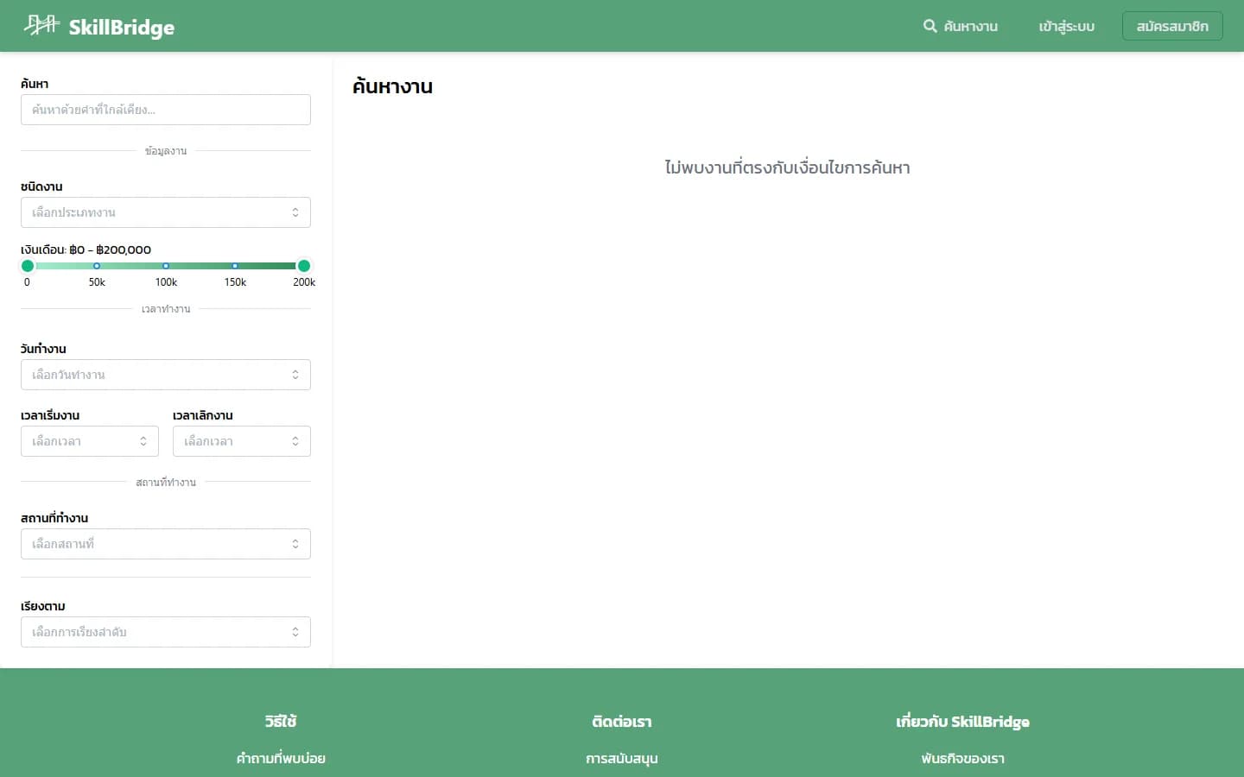Viewport: 1244px width, 777px height.
Task: Click the minimum salary slider handle at 0
Action: (x=28, y=266)
